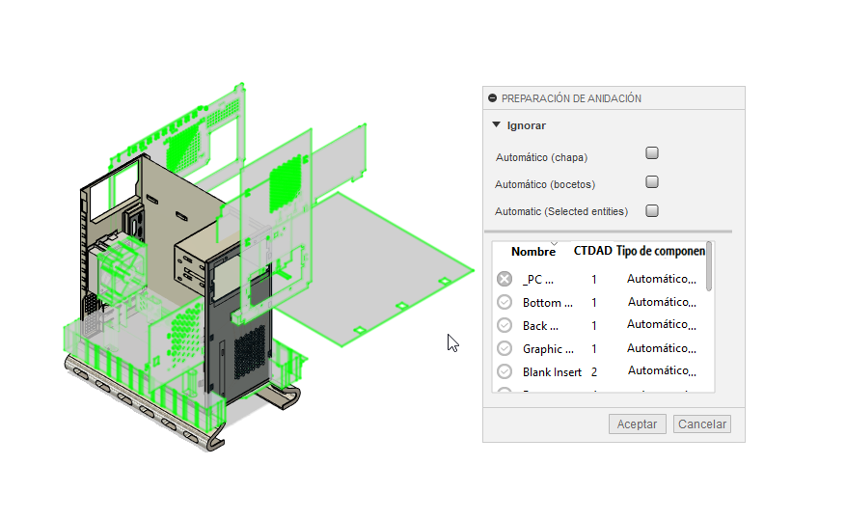This screenshot has height=519, width=846.
Task: Open Automático type dropdown for Blank Insert row
Action: 662,370
